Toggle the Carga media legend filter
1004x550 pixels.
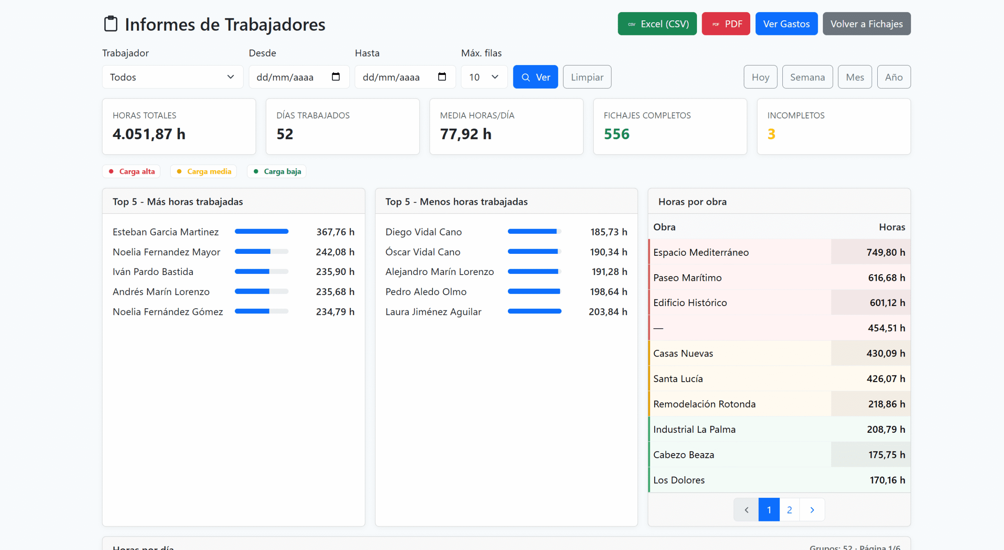tap(204, 171)
